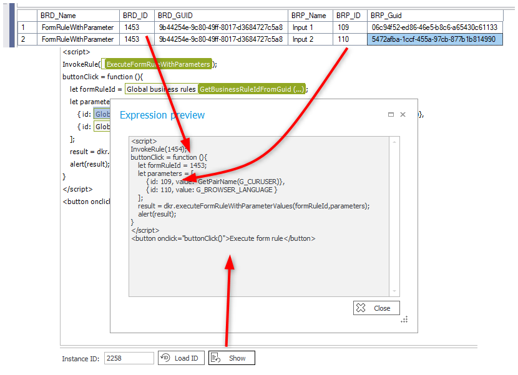Screen dimensions: 518x375
Task: Select the BRD_Name column header
Action: click(77, 16)
